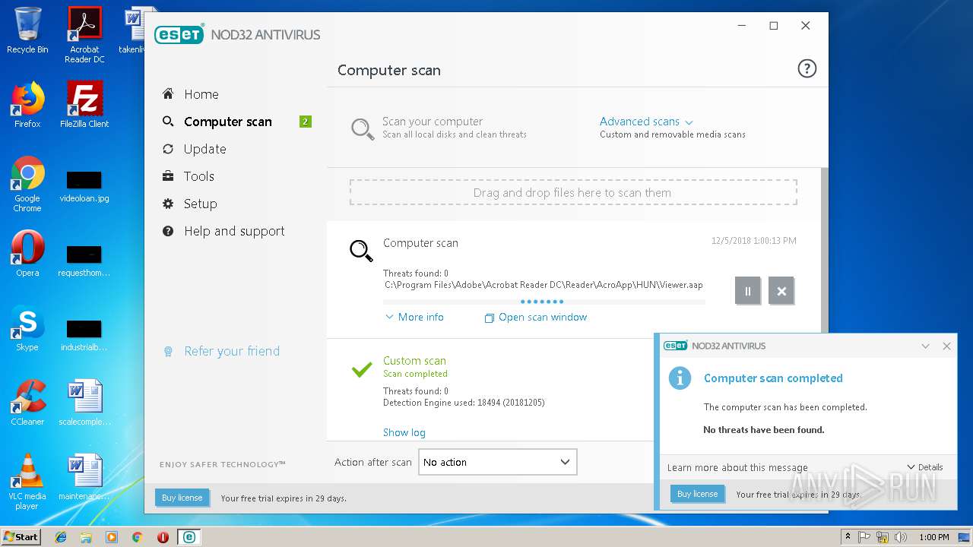
Task: Open the Action after scan dropdown
Action: click(x=498, y=462)
